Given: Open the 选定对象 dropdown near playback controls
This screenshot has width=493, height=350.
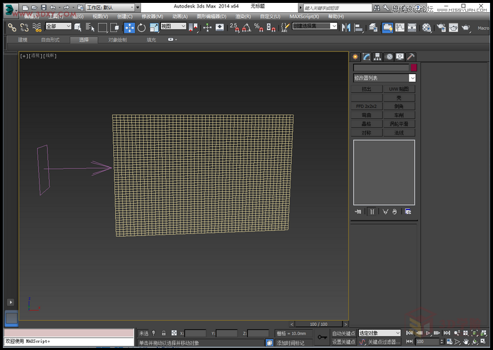Looking at the screenshot, I should [378, 333].
